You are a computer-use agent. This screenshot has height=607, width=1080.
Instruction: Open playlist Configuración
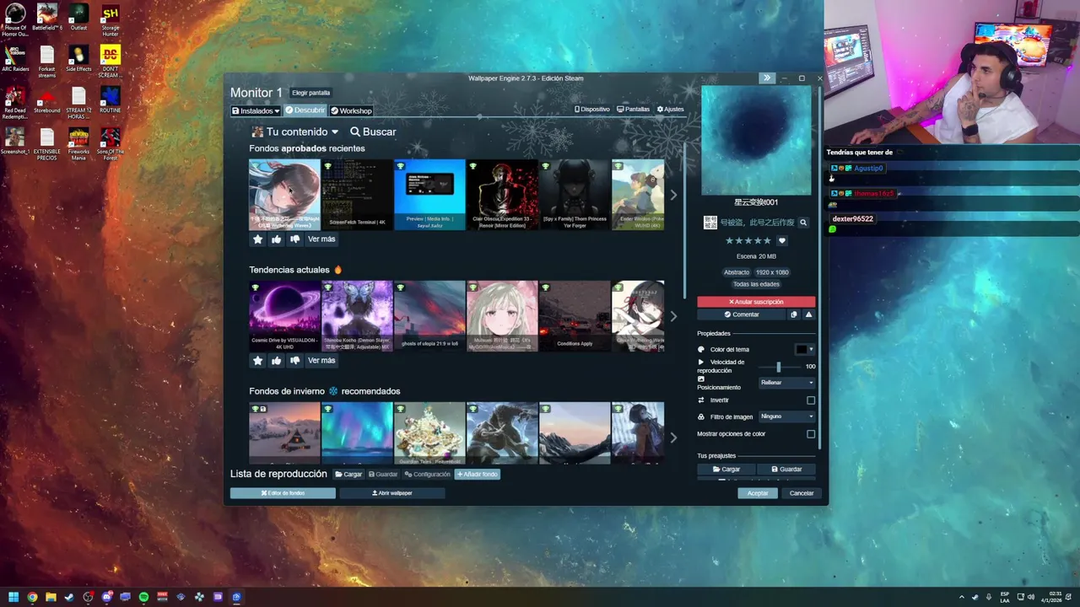(x=427, y=475)
